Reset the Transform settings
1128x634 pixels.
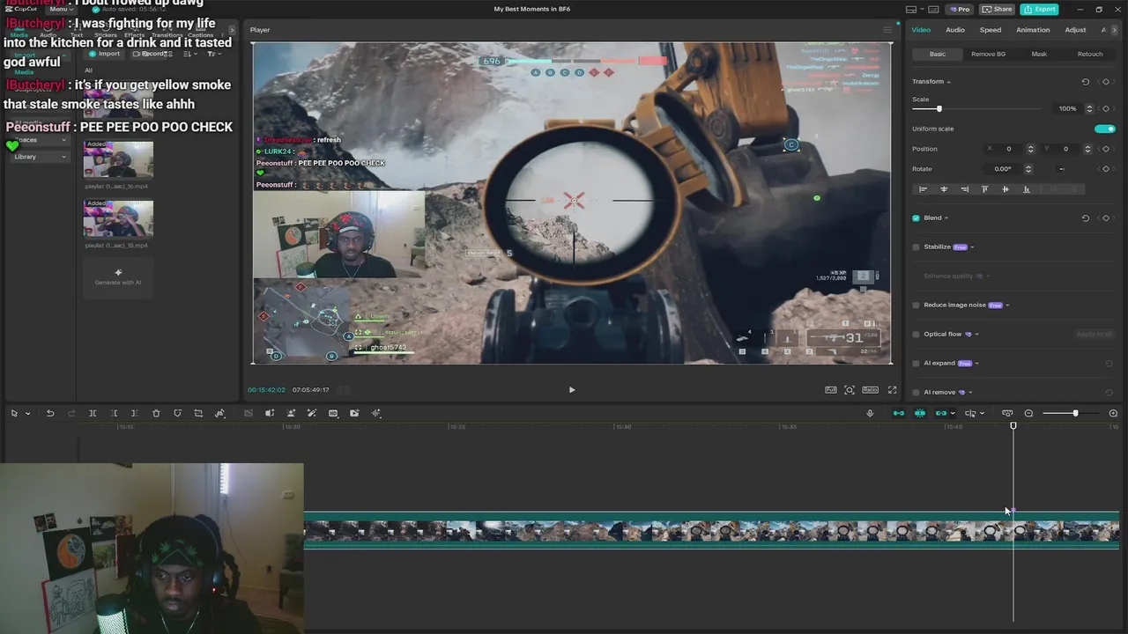tap(1086, 82)
